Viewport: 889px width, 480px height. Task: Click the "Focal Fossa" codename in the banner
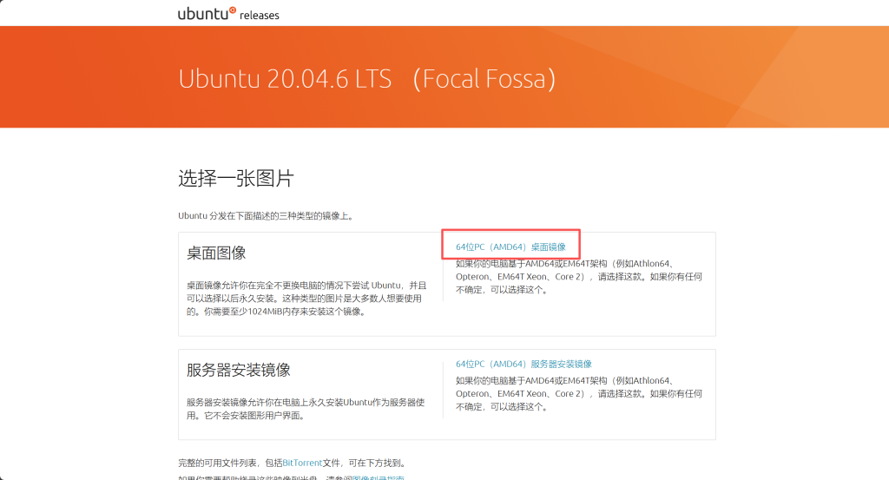click(484, 78)
